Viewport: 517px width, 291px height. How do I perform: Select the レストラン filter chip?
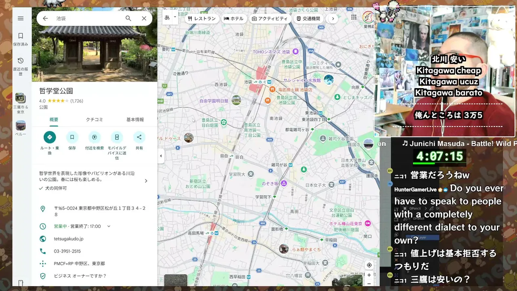pyautogui.click(x=202, y=19)
